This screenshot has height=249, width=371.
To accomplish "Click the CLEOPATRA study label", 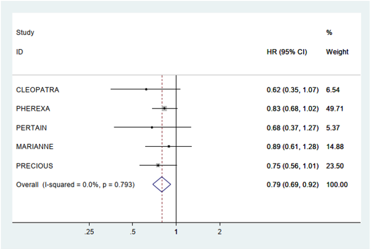I will coord(37,90).
